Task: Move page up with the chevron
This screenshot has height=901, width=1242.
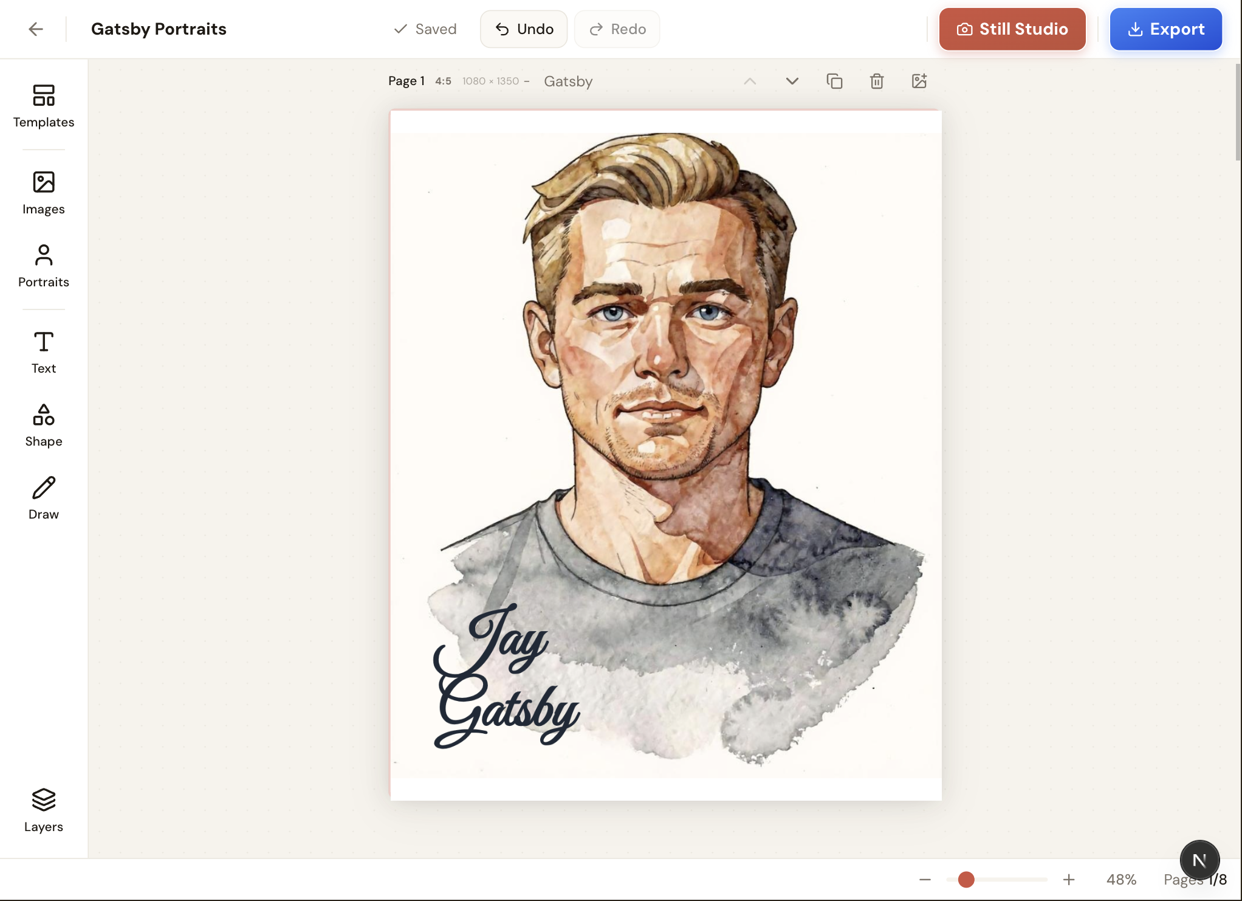Action: click(750, 81)
